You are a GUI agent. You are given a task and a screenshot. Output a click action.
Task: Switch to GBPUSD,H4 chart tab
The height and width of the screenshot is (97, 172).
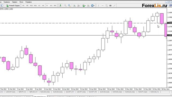[x=33, y=92]
